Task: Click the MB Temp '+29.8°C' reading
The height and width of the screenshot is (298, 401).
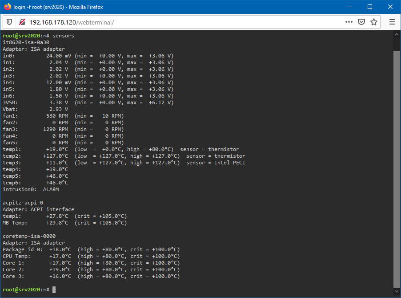Action: (x=57, y=223)
